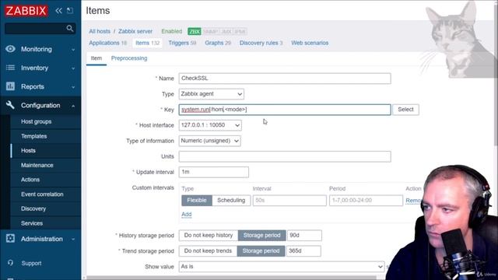Choose Do not keep history
Screen dimensions: 498x280
[x=209, y=235]
